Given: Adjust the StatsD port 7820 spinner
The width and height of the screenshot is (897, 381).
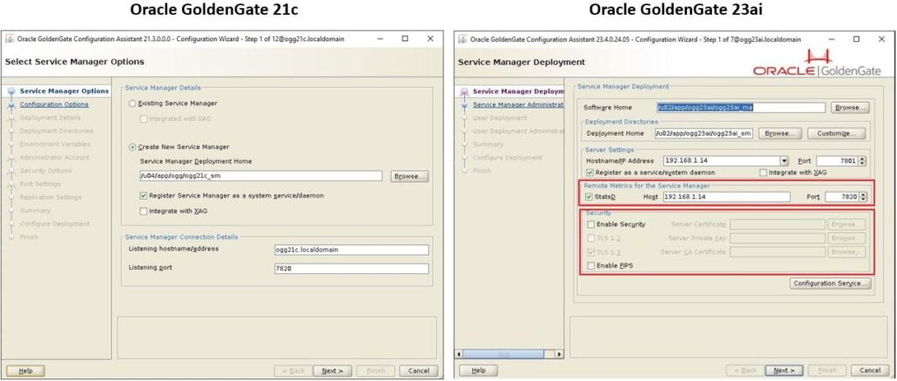Looking at the screenshot, I should [x=862, y=196].
